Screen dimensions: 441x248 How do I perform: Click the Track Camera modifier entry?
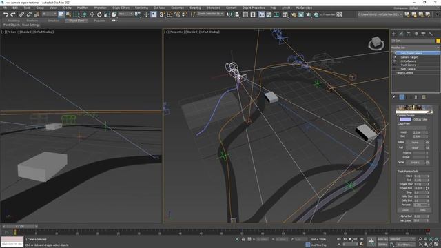point(408,65)
